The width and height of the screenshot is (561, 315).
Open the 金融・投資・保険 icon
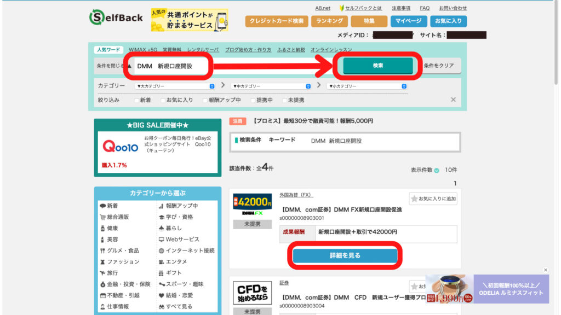pyautogui.click(x=102, y=284)
